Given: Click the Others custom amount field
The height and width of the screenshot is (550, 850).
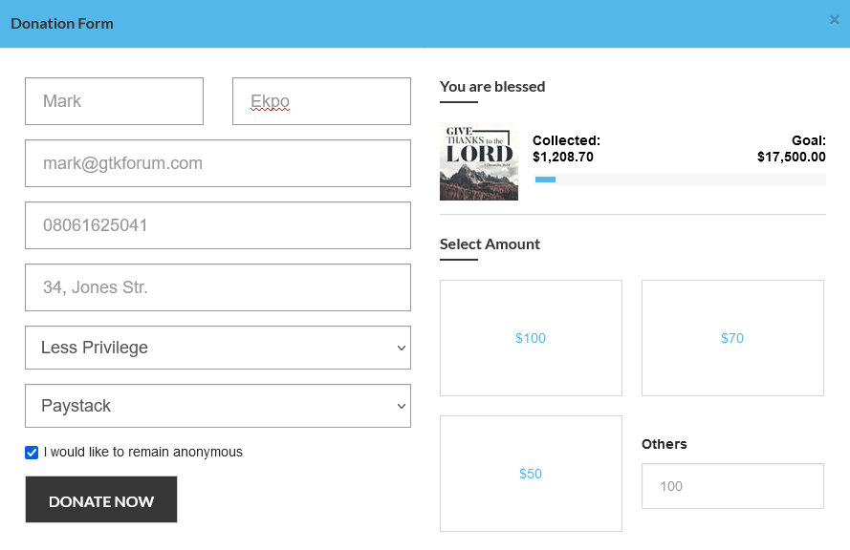Looking at the screenshot, I should tap(732, 486).
